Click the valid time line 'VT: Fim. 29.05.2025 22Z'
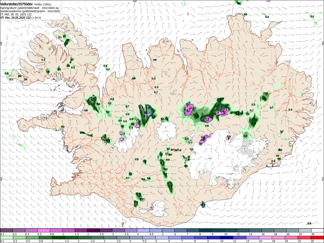Image resolution: width=324 pixels, height=243 pixels. coord(16,18)
